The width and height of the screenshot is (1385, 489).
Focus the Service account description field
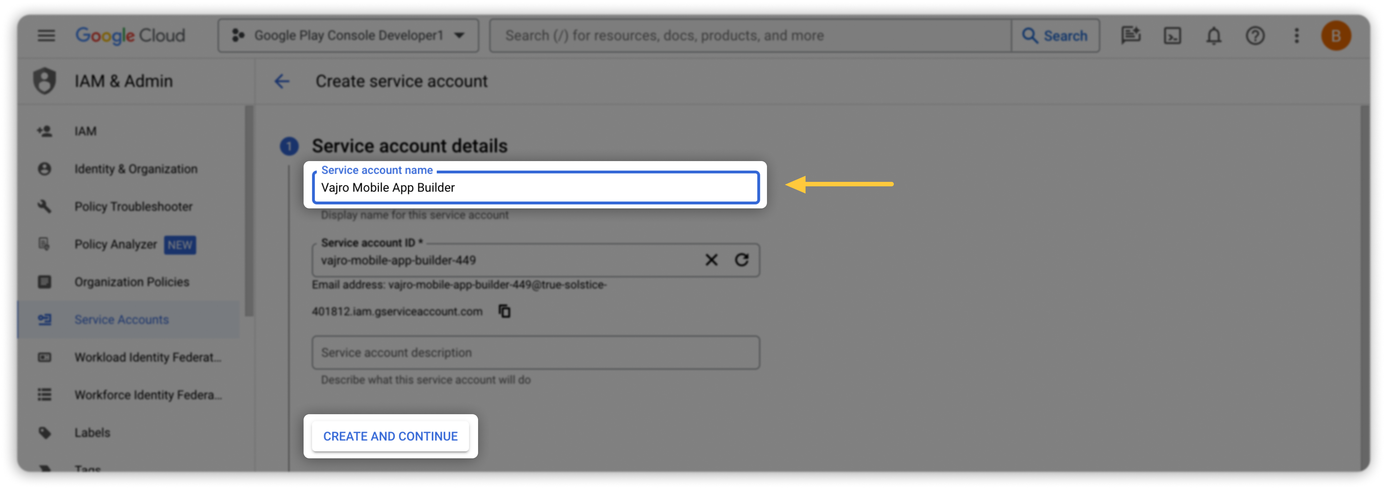pos(535,353)
